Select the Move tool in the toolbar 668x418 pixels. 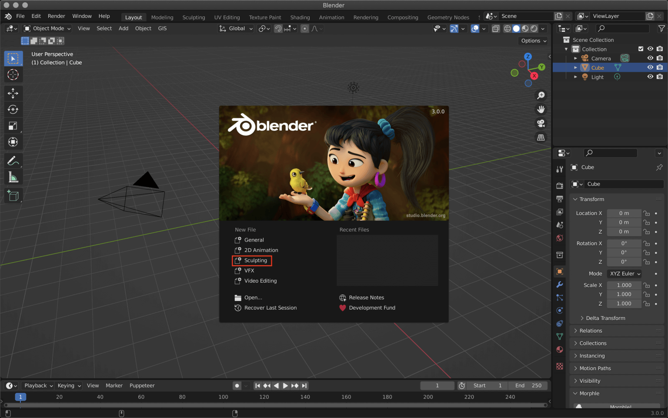click(x=13, y=93)
